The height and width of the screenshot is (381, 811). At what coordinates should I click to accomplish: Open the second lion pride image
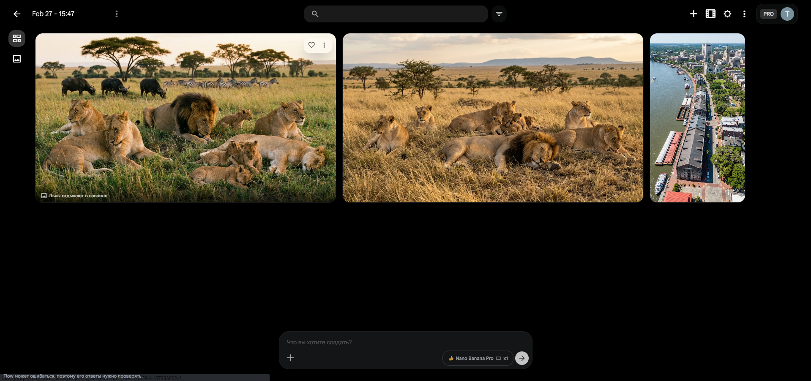tap(492, 118)
